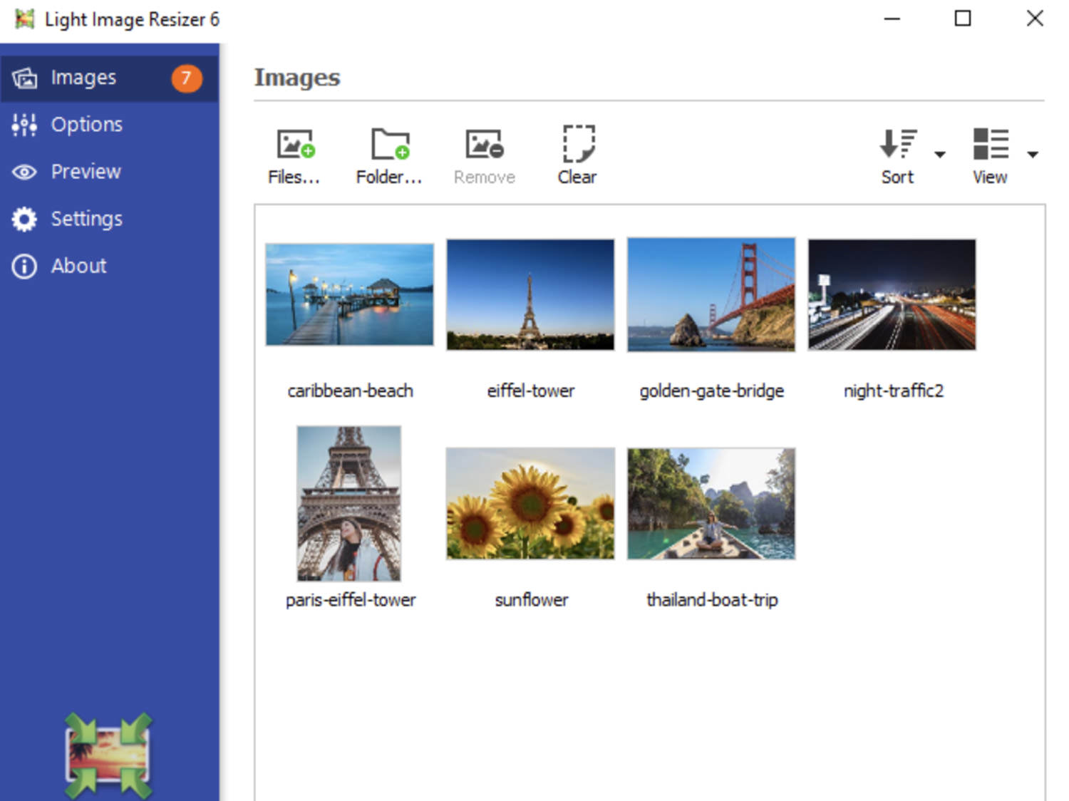
Task: Select the sunflower thumbnail
Action: click(530, 503)
